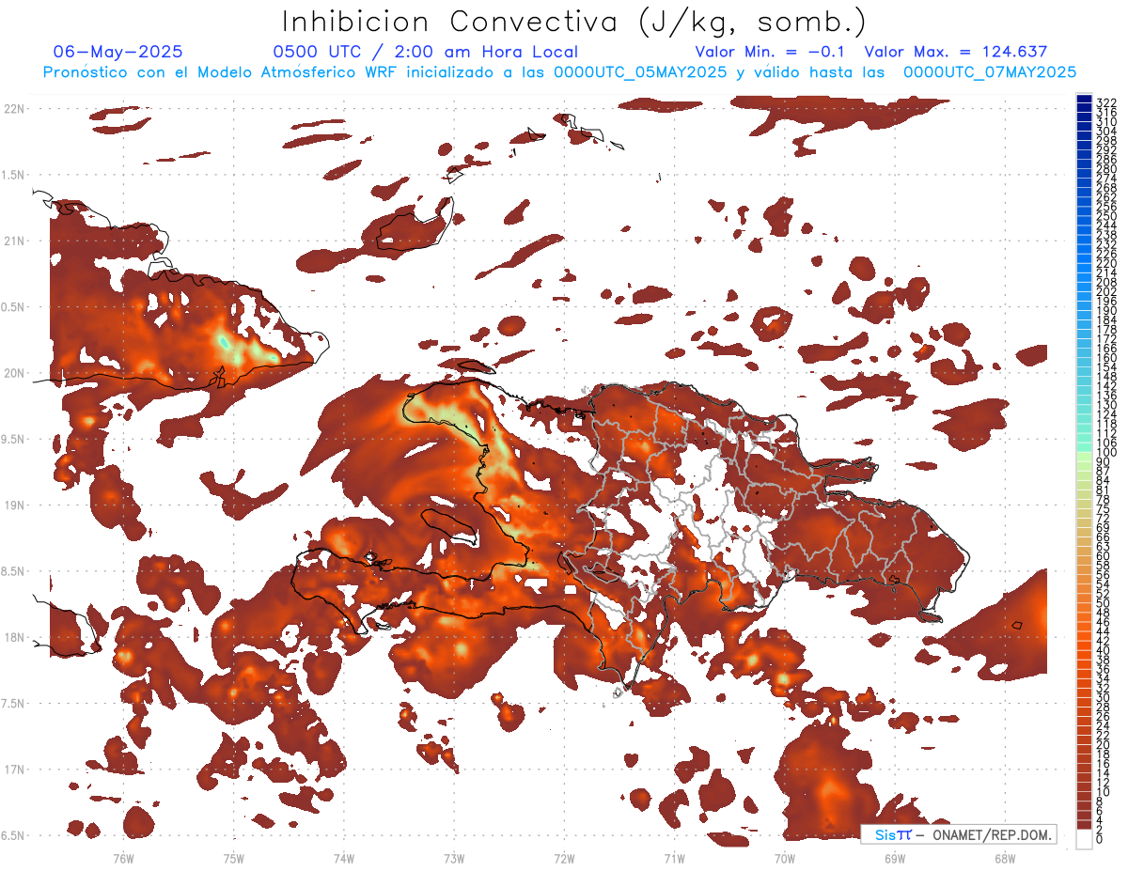This screenshot has width=1128, height=871.
Task: Click the "73W" longitude label
Action: tap(454, 858)
